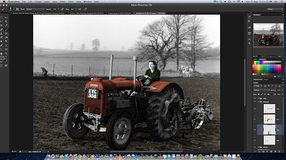
Task: Toggle lock all for layer
Action: click(268, 94)
